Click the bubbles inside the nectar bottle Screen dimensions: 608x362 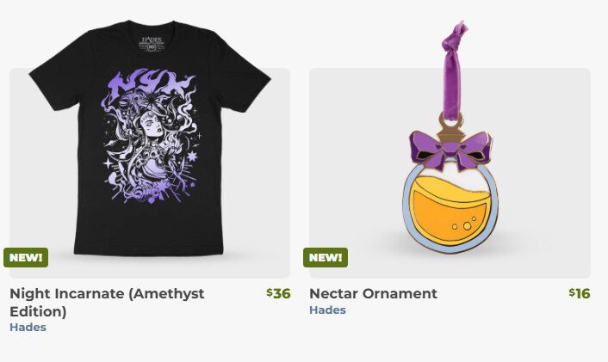(x=464, y=224)
